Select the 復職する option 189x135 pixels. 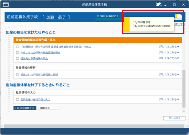[x=48, y=108]
